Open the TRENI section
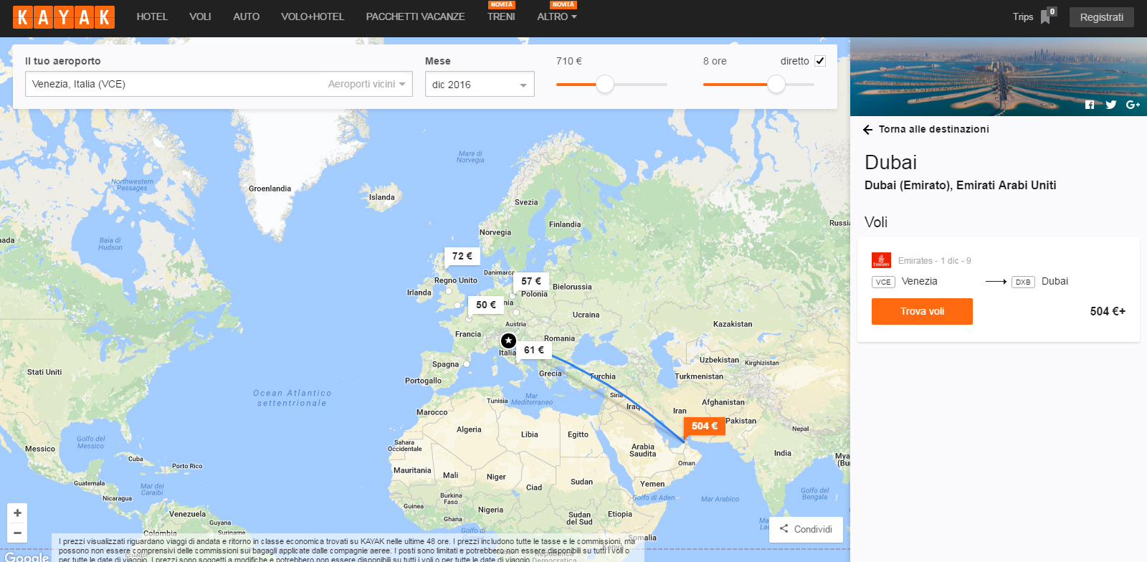 [501, 16]
